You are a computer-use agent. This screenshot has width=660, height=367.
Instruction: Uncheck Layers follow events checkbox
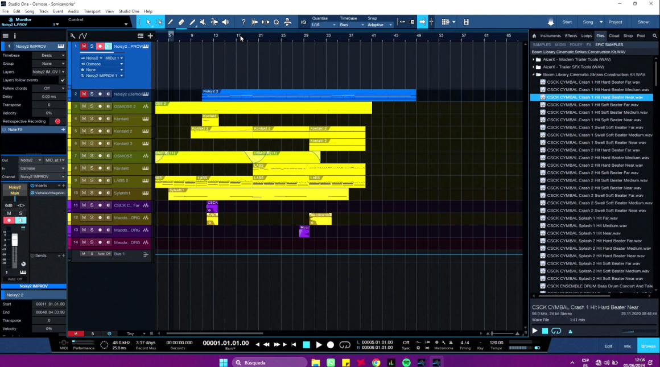(x=63, y=80)
